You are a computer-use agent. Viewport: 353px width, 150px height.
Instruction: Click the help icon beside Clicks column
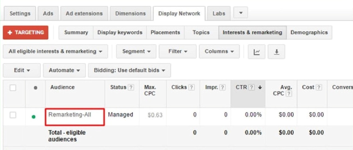tap(192, 88)
